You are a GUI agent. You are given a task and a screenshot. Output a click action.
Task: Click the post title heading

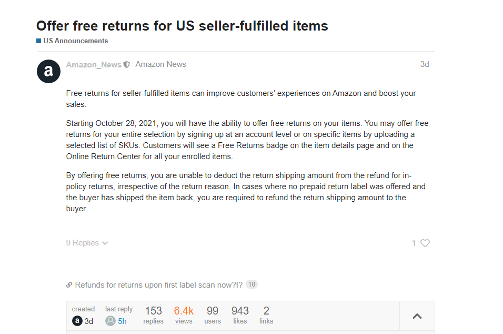[182, 26]
